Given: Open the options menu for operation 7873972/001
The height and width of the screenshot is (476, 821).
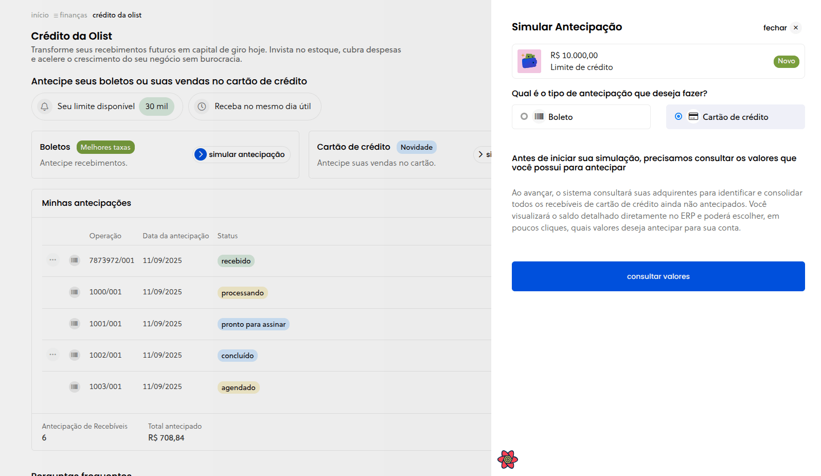Looking at the screenshot, I should (x=52, y=260).
